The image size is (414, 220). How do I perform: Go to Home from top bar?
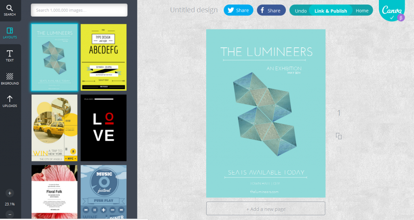362,11
